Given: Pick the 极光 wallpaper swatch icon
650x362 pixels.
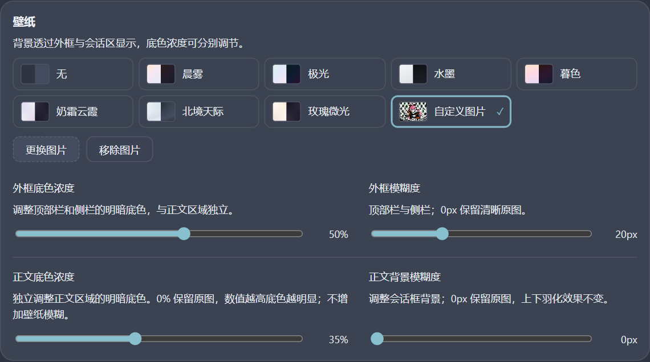Looking at the screenshot, I should tap(286, 74).
